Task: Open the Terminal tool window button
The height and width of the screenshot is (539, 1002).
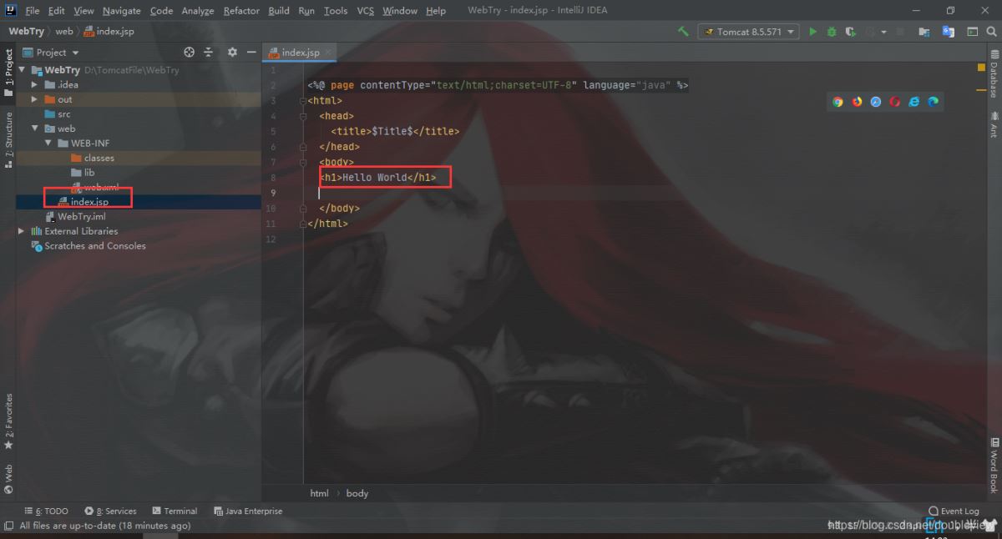Action: tap(175, 511)
